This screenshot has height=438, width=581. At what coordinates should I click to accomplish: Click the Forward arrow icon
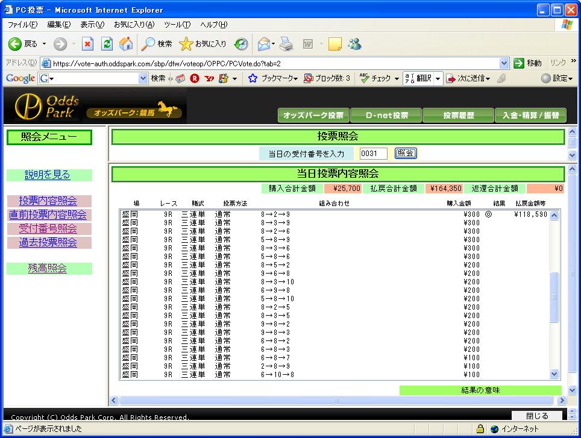[x=60, y=44]
